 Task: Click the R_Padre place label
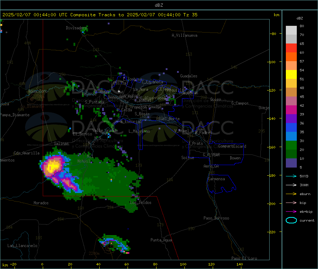(x=202, y=133)
